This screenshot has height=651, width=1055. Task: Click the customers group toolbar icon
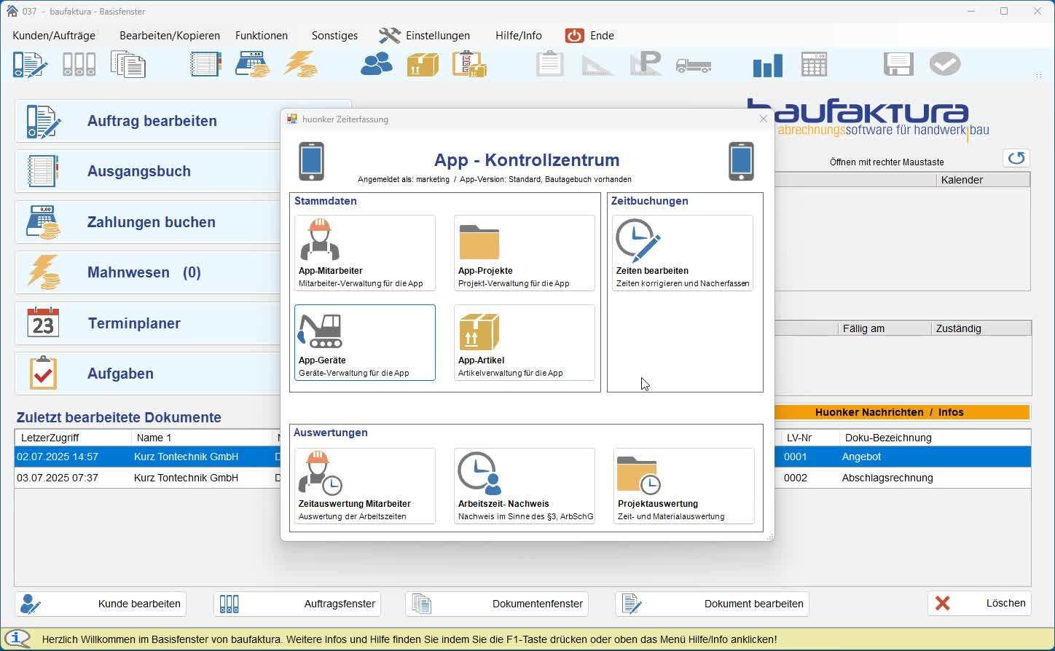pyautogui.click(x=377, y=65)
